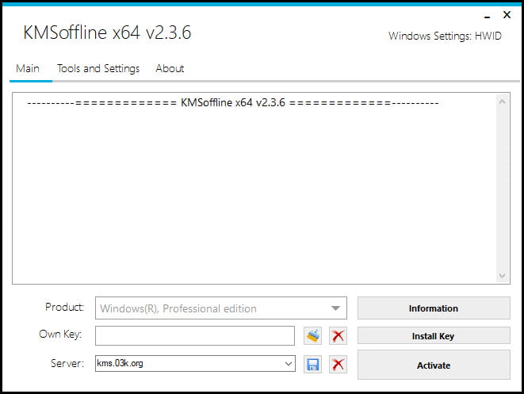The height and width of the screenshot is (394, 524).
Task: Click the Install Key button
Action: coord(434,335)
